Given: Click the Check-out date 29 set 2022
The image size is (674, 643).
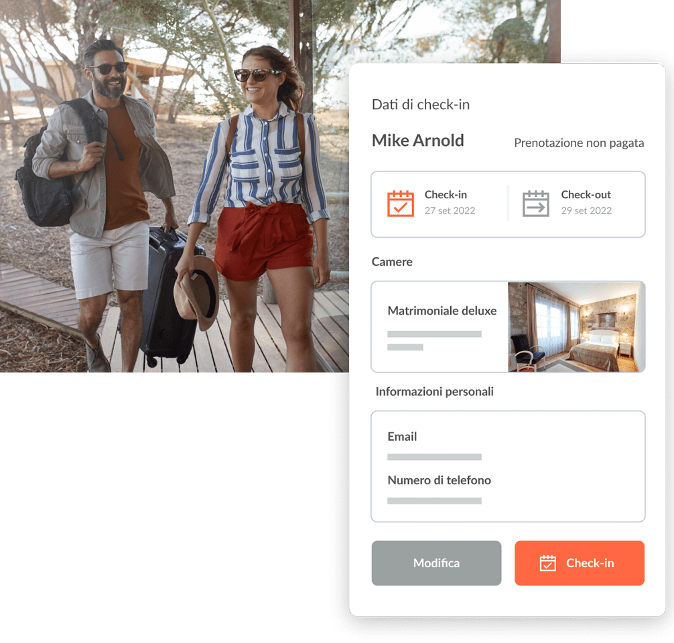Looking at the screenshot, I should pyautogui.click(x=586, y=210).
